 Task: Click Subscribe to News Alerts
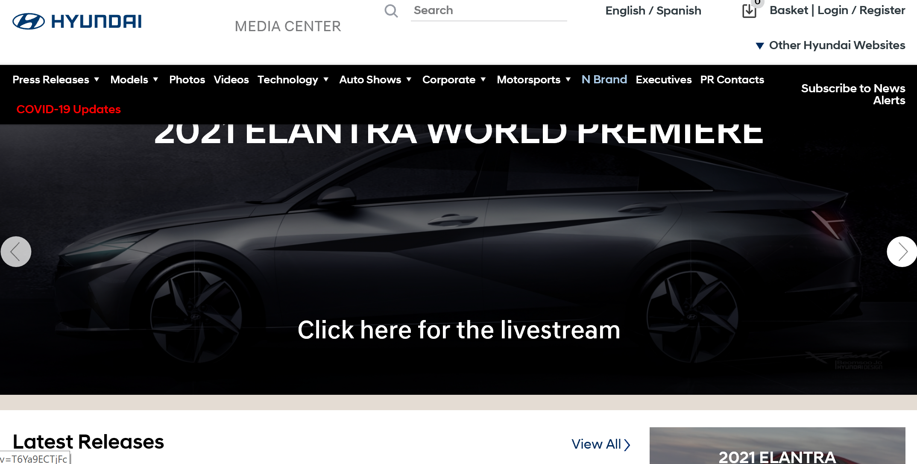[x=853, y=94]
